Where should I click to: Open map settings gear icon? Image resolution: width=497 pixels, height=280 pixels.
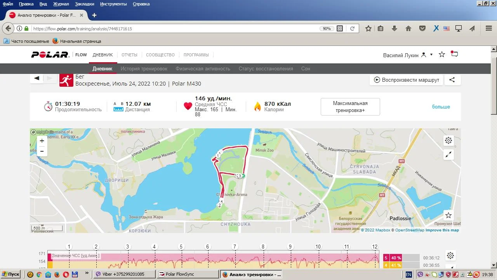click(x=448, y=140)
